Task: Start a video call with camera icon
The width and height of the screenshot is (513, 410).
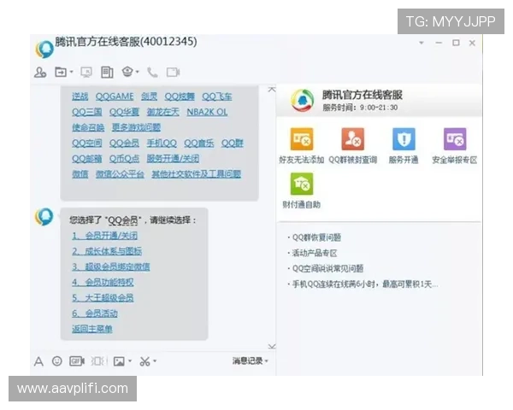Action: pyautogui.click(x=173, y=72)
